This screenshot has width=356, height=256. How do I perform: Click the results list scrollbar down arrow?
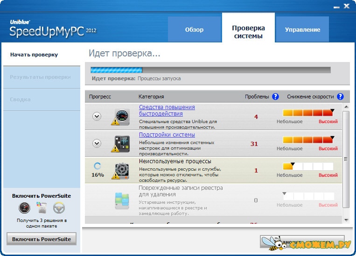pyautogui.click(x=346, y=220)
